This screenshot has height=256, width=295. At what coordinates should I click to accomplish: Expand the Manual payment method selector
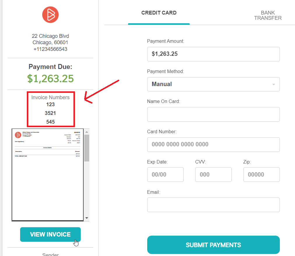tap(213, 84)
